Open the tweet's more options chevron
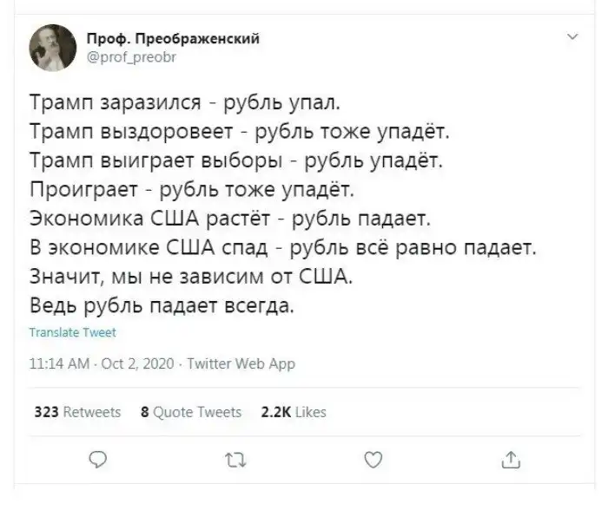This screenshot has height=510, width=608. tap(572, 37)
